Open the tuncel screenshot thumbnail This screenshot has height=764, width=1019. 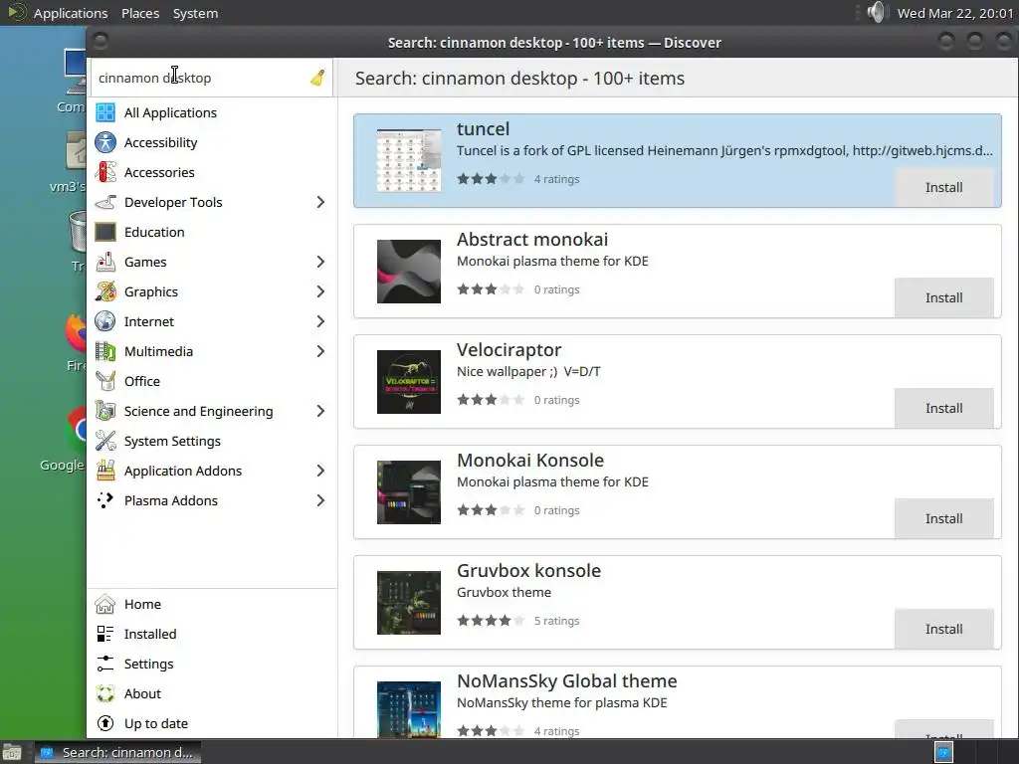coord(409,161)
